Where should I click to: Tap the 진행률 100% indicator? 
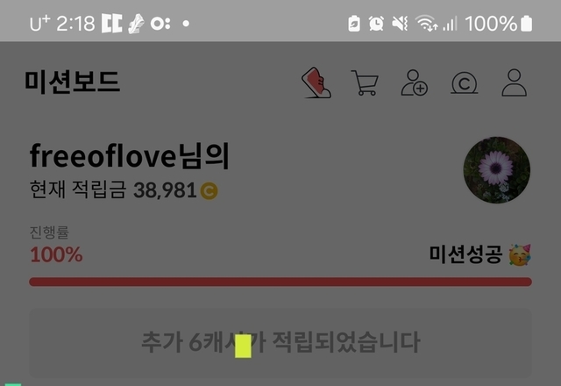[x=56, y=245]
